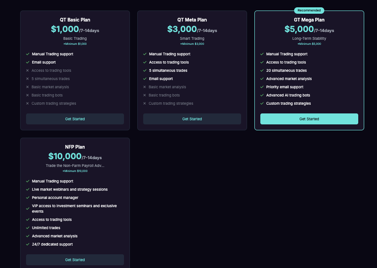Click Live market webinars and strategy sessions text
This screenshot has width=377, height=268.
[70, 189]
